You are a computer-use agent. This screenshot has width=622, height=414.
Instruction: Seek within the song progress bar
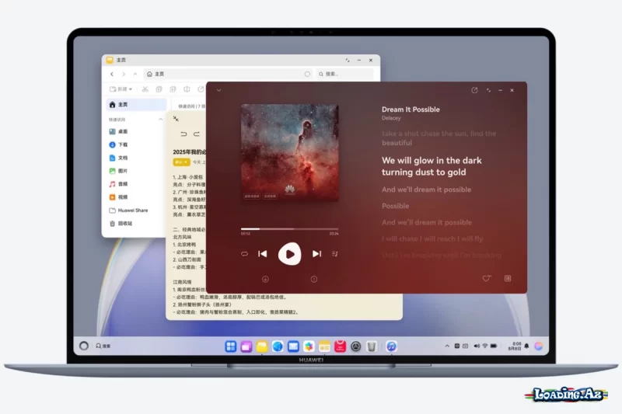pyautogui.click(x=289, y=229)
